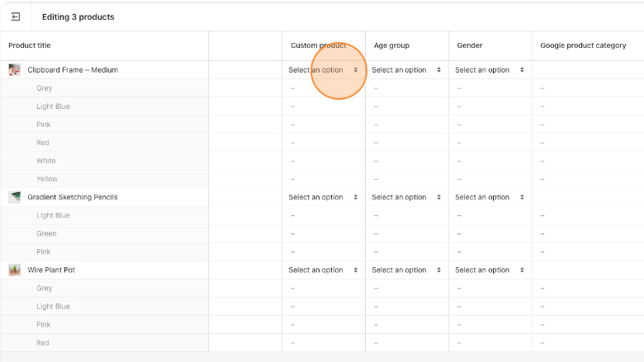Viewport: 644px width, 362px height.
Task: Select the Gradient Sketching Pencils title cell
Action: click(x=104, y=197)
